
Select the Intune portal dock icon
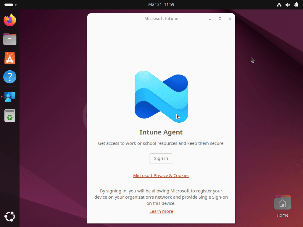click(10, 97)
